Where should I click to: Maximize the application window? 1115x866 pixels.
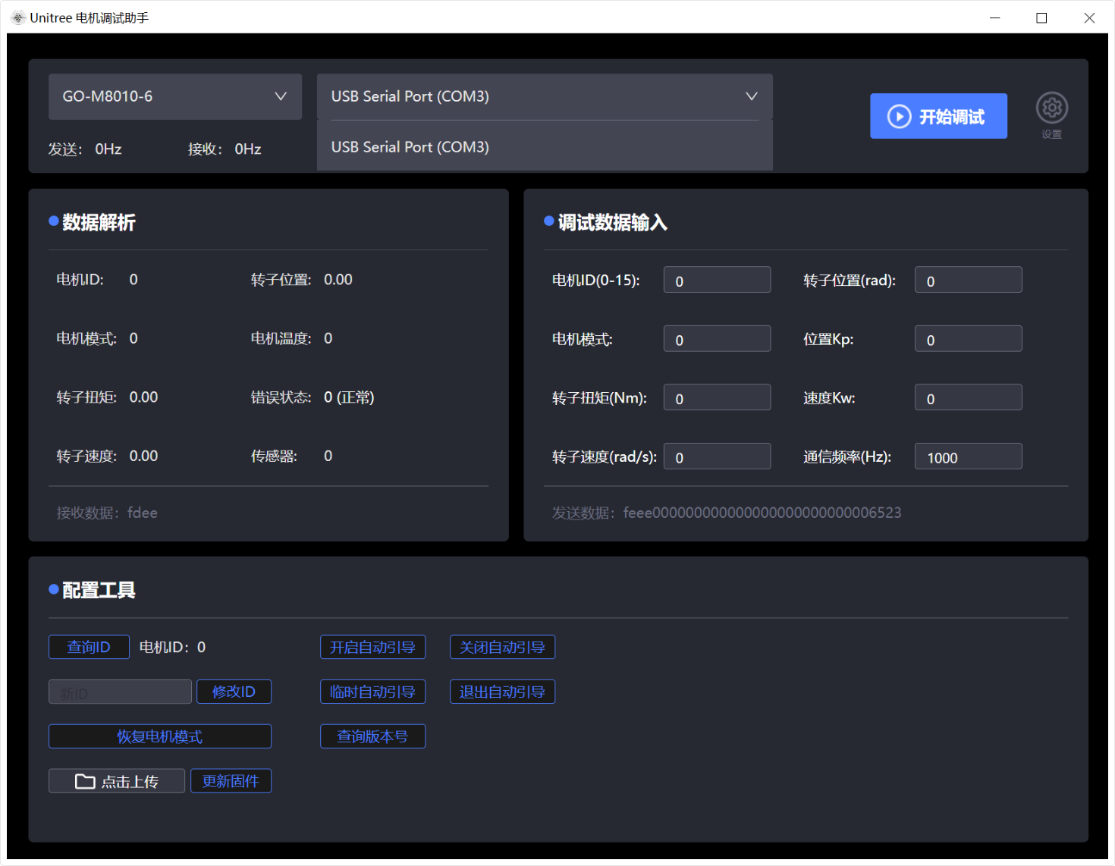click(x=1041, y=17)
